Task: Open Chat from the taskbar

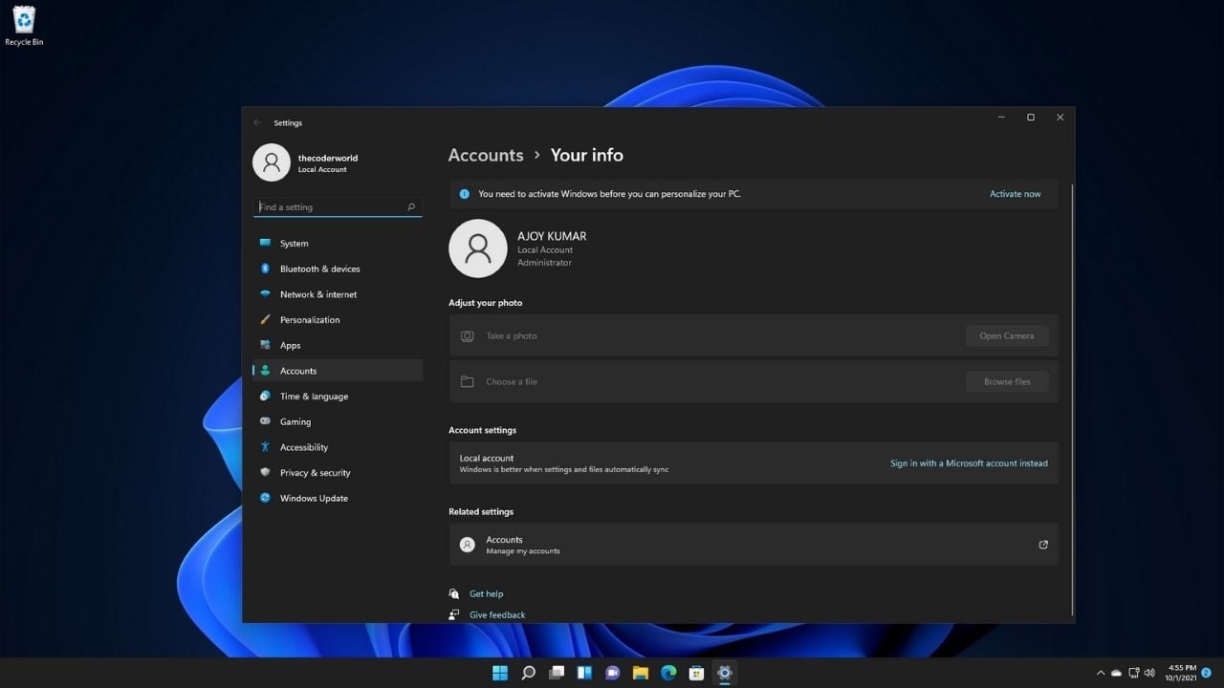Action: coord(613,673)
